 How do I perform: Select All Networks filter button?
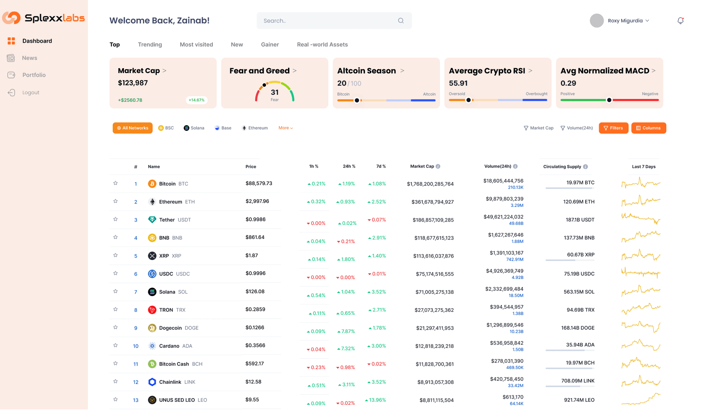132,128
